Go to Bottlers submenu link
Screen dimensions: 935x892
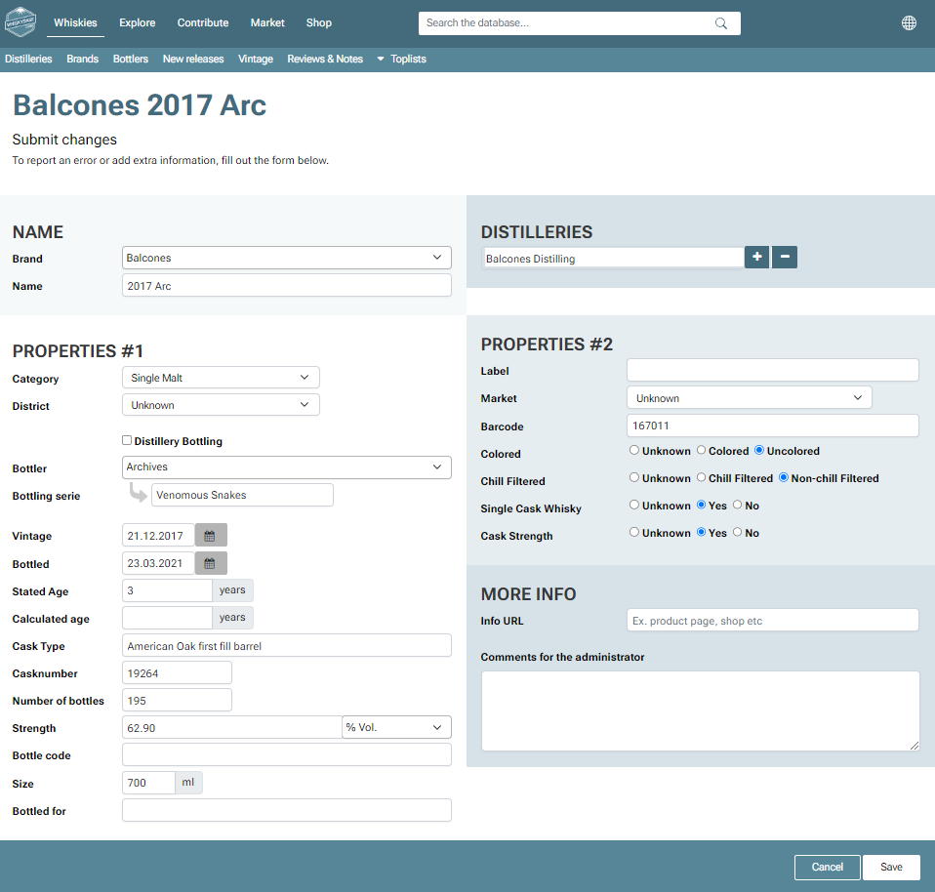click(131, 59)
